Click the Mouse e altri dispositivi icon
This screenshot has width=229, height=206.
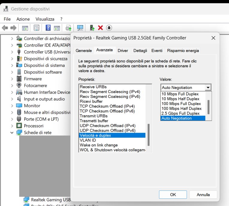tap(19, 112)
